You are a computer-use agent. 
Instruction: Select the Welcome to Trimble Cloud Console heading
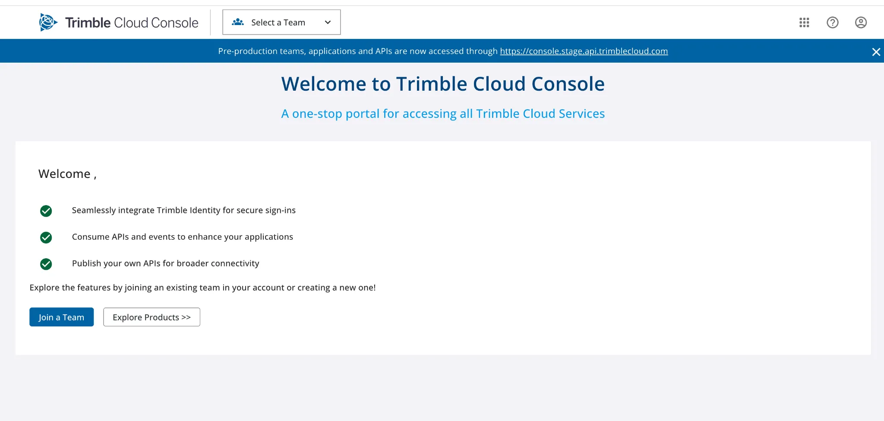coord(443,84)
